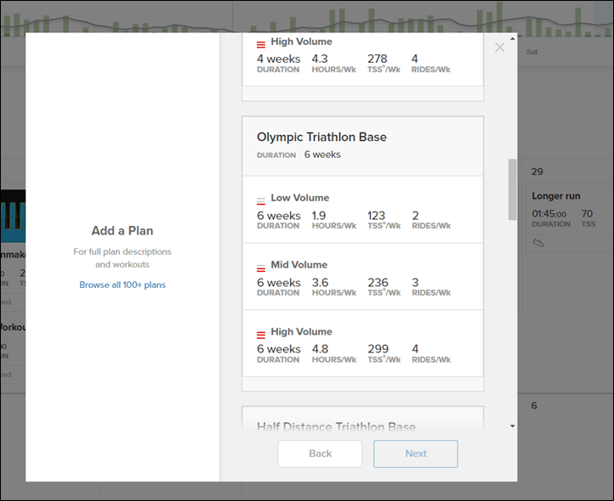Choose the 4 weeks High Volume plan

pyautogui.click(x=362, y=59)
